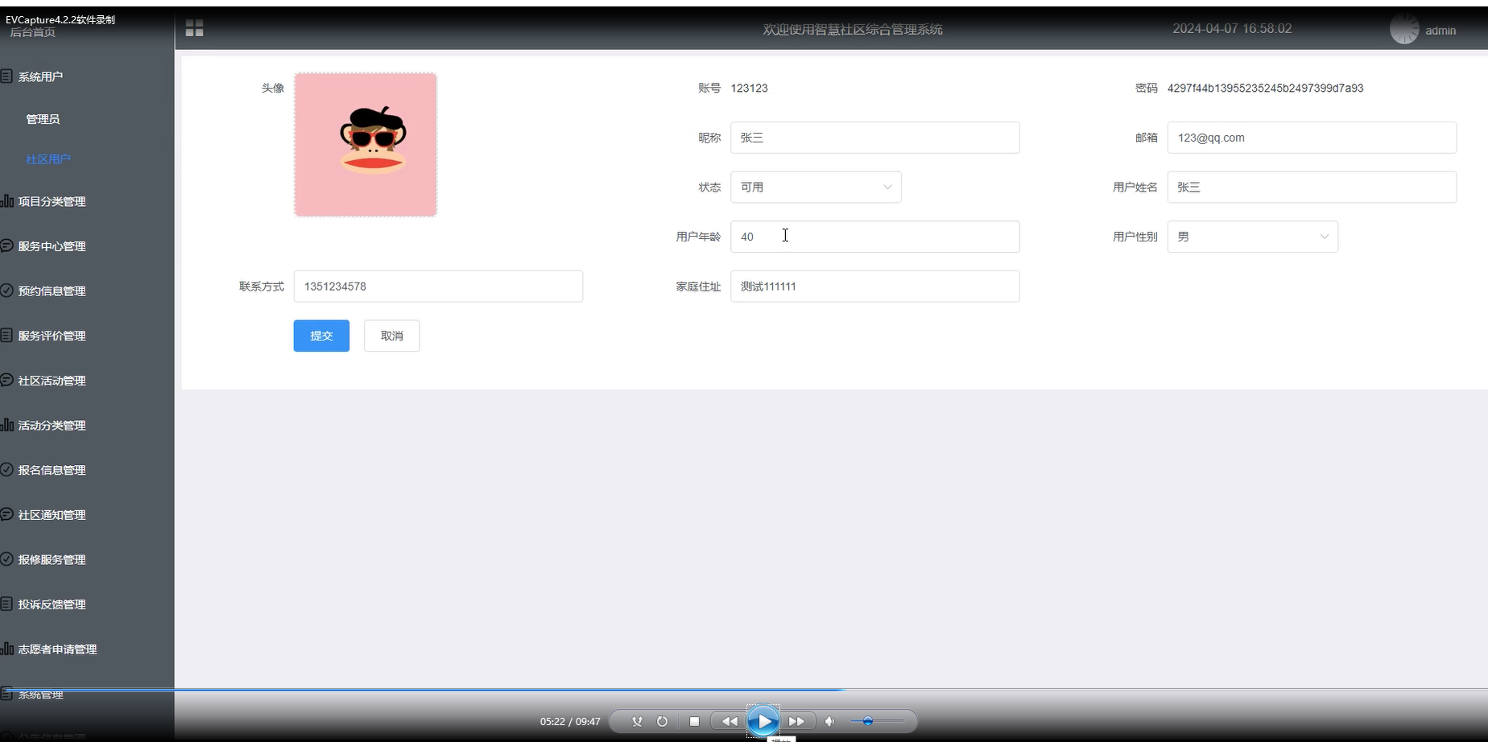Focus the 家庭住址 field containing 测试111111
Viewport: 1488px width, 742px height.
click(x=875, y=286)
